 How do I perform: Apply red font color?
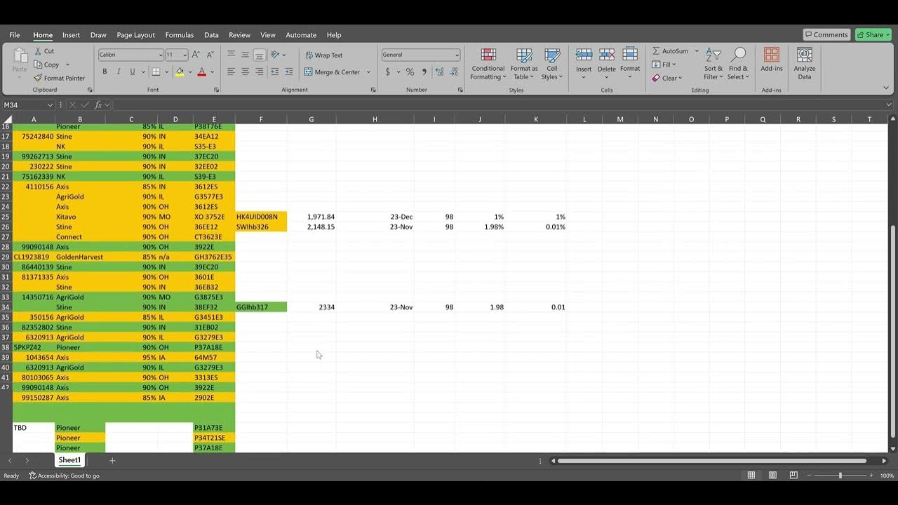tap(201, 72)
